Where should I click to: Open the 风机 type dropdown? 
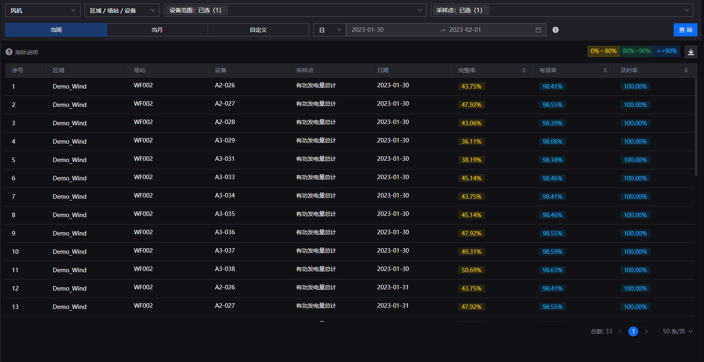tap(43, 10)
